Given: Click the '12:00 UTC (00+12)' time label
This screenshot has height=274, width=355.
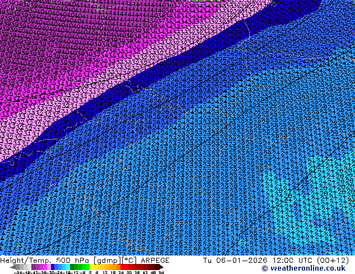Looking at the screenshot, I should [311, 261].
